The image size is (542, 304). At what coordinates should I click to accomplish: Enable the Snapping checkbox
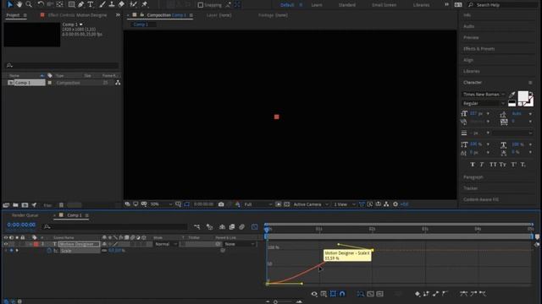point(200,5)
